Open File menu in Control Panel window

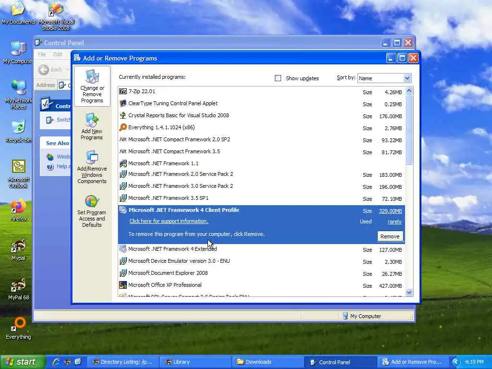tap(42, 55)
